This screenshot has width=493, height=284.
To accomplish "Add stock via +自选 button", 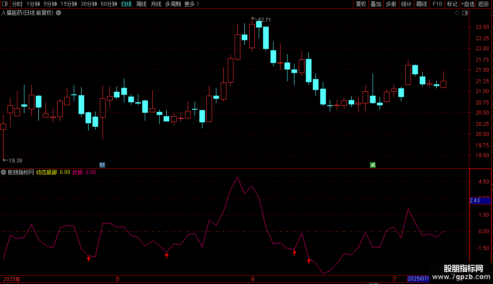I will [x=468, y=4].
